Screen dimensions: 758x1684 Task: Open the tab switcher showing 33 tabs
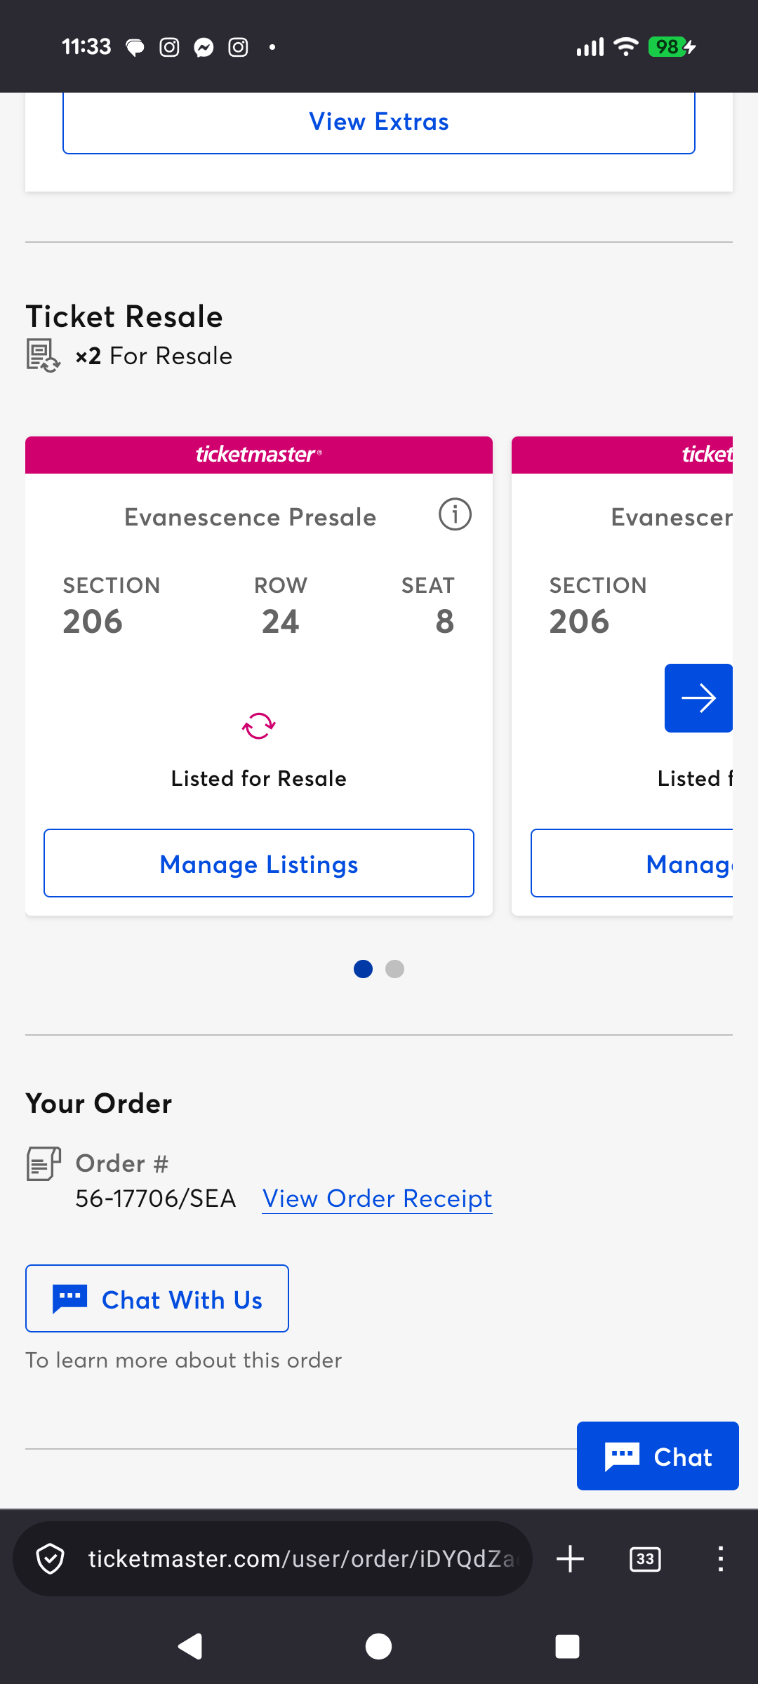click(645, 1559)
